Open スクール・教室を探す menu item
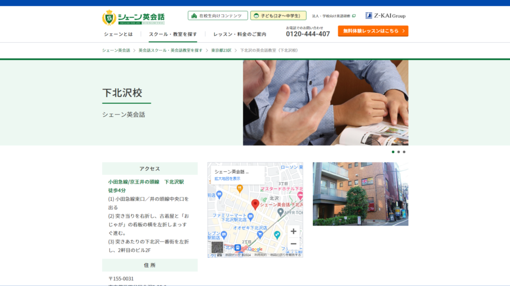 (x=173, y=34)
